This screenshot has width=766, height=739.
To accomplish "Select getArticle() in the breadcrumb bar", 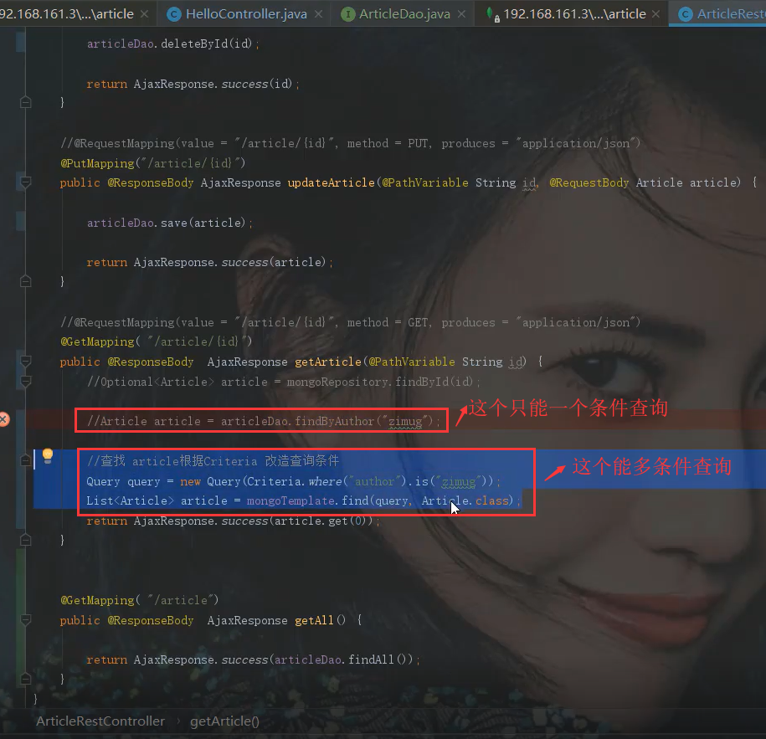I will [x=224, y=721].
